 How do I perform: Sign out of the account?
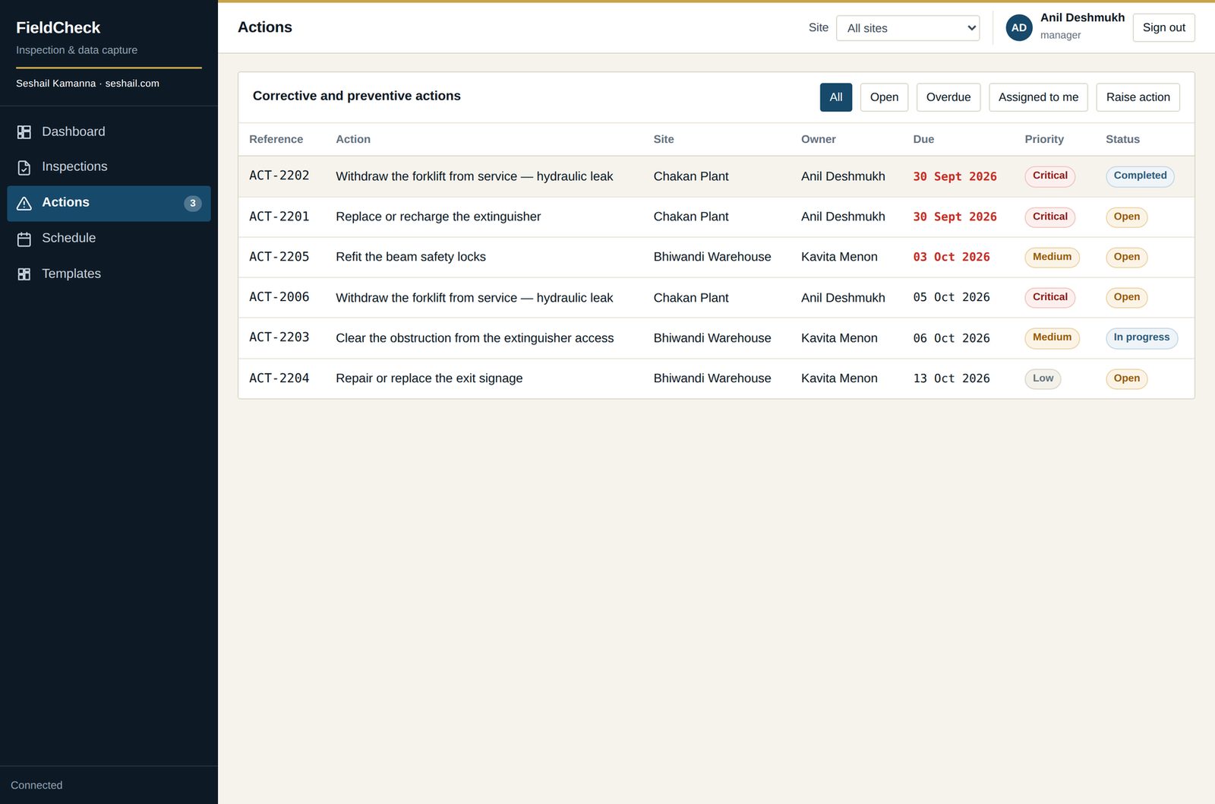(1163, 27)
